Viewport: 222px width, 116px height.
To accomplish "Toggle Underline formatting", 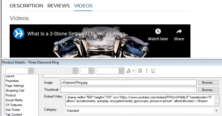I will 153,70.
